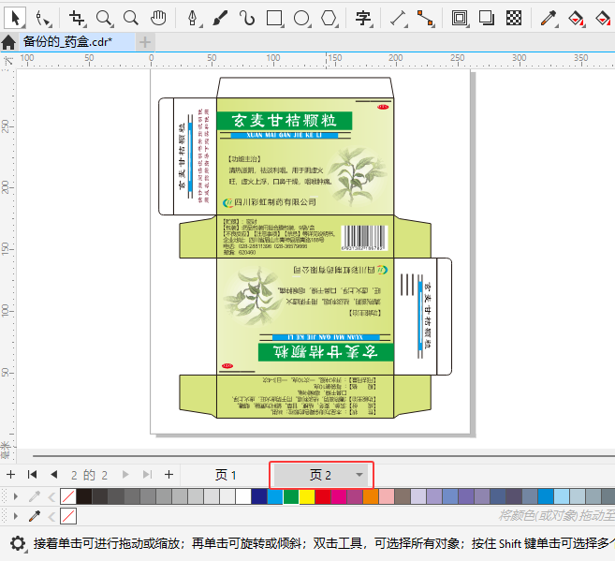Pick the light pink color swatch
This screenshot has width=615, height=561.
[387, 496]
